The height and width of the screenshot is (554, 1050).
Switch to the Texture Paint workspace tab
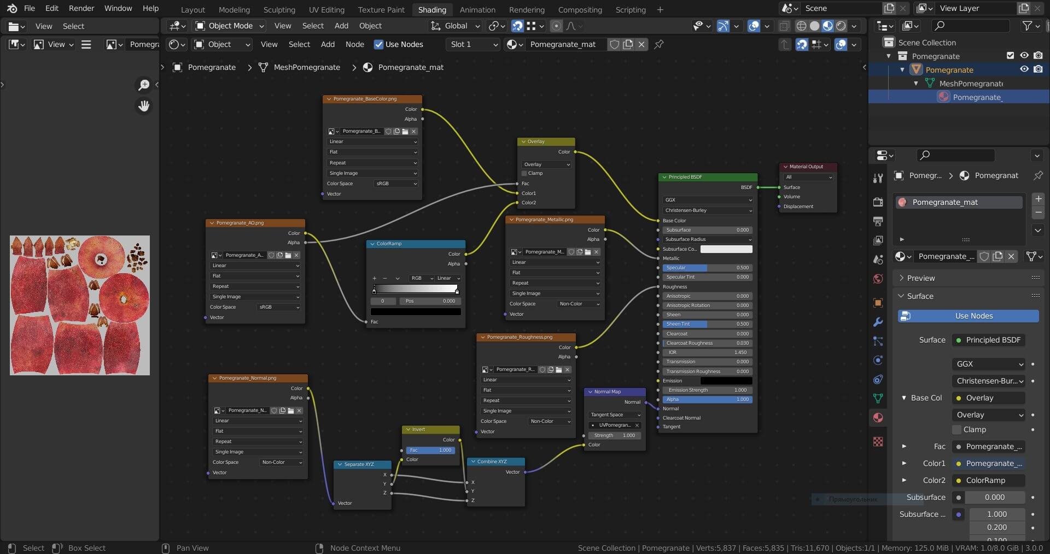[381, 10]
